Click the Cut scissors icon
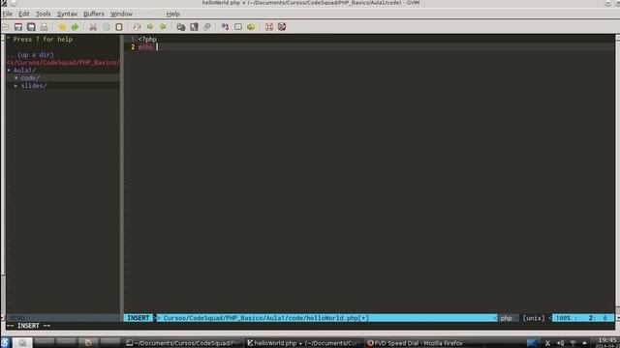The height and width of the screenshot is (348, 620). 93,27
